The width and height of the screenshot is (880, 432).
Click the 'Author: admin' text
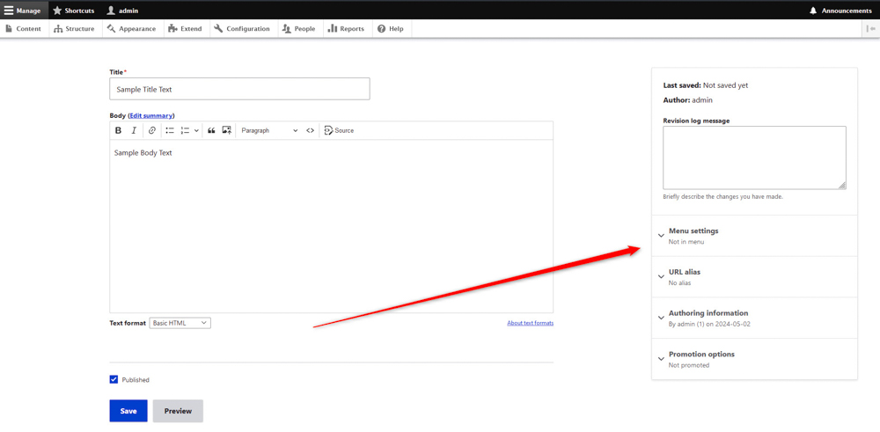(x=687, y=100)
